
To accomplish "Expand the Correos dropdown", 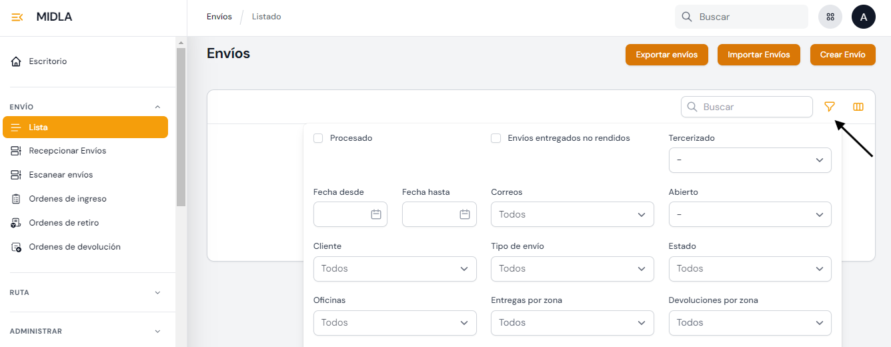I will (572, 214).
